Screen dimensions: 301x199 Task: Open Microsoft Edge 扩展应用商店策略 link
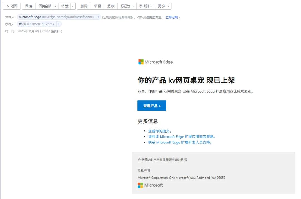point(182,137)
